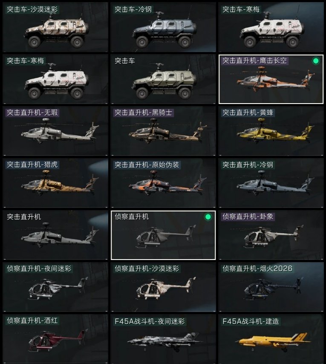Select the plain 突击车 default skin
Screen dimensions: 326x364
[163, 79]
